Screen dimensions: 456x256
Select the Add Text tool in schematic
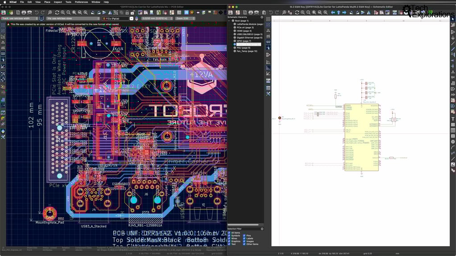453,119
